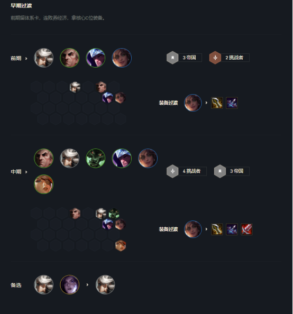Select purple-haired Kai'Sa portrait in 备选 row
Image resolution: width=293 pixels, height=314 pixels.
click(69, 284)
